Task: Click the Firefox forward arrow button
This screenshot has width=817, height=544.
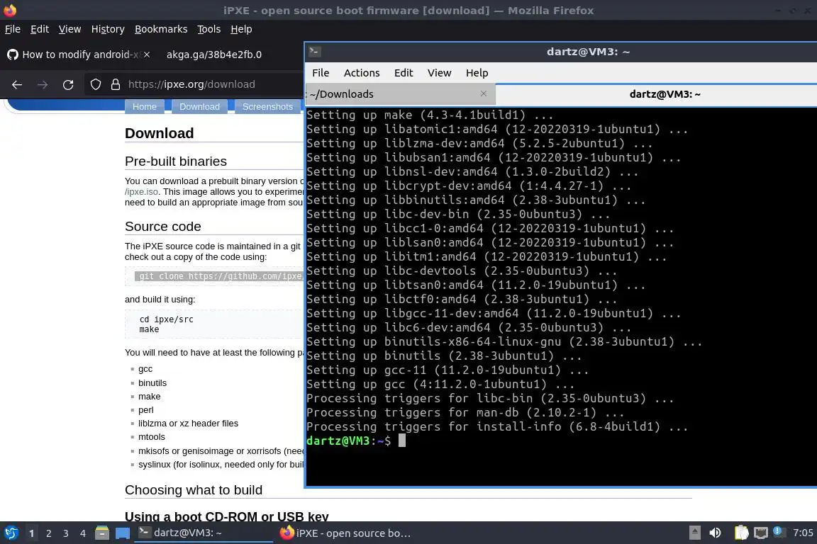Action: tap(43, 84)
